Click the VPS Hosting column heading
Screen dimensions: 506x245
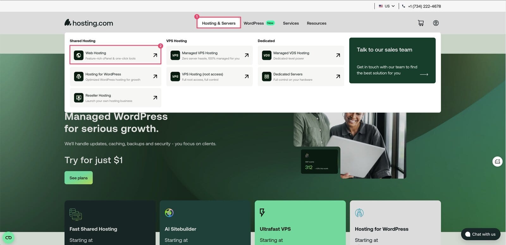tap(176, 41)
